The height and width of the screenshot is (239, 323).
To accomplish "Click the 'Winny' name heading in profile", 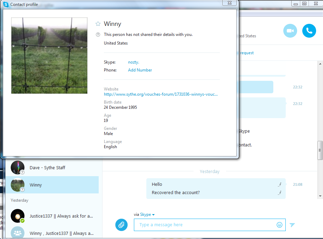I will (112, 24).
